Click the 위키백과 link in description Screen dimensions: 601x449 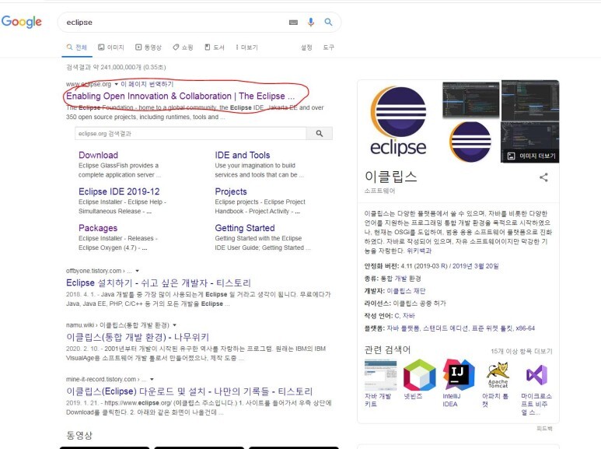click(419, 251)
